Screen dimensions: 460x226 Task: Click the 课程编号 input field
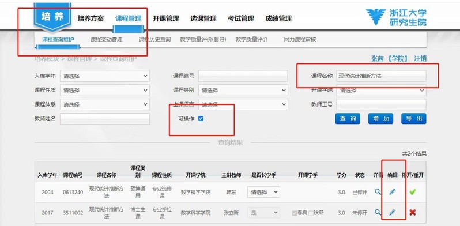click(243, 76)
